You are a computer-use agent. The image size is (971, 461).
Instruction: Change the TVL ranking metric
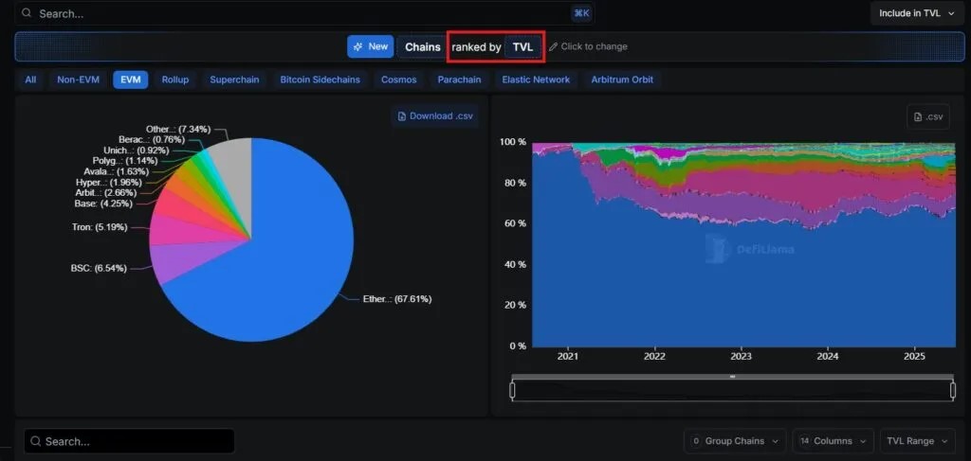522,47
